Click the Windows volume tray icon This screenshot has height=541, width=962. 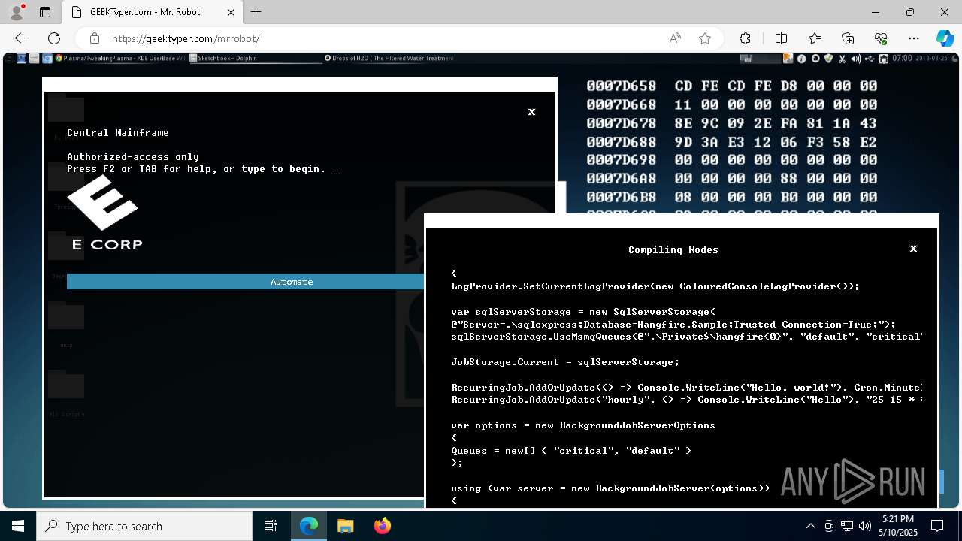865,526
